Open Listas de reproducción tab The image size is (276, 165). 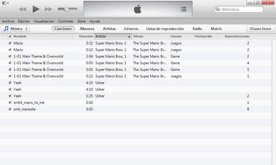165,28
